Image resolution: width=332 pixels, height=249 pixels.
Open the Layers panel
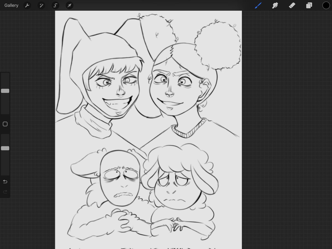pos(309,5)
